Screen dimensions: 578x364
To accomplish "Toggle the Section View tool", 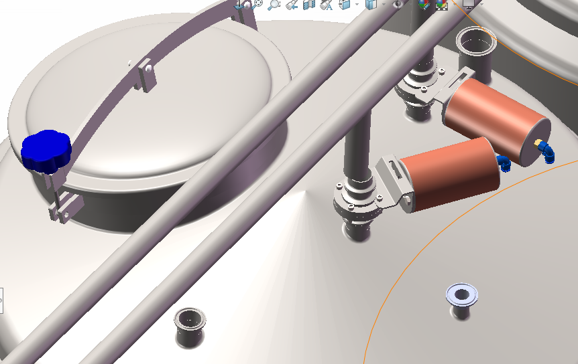I will coord(309,5).
